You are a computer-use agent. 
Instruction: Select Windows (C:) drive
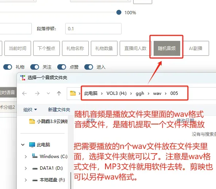pos(53,157)
